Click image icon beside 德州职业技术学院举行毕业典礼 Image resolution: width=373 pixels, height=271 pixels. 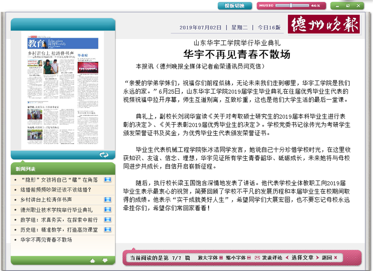point(107,210)
